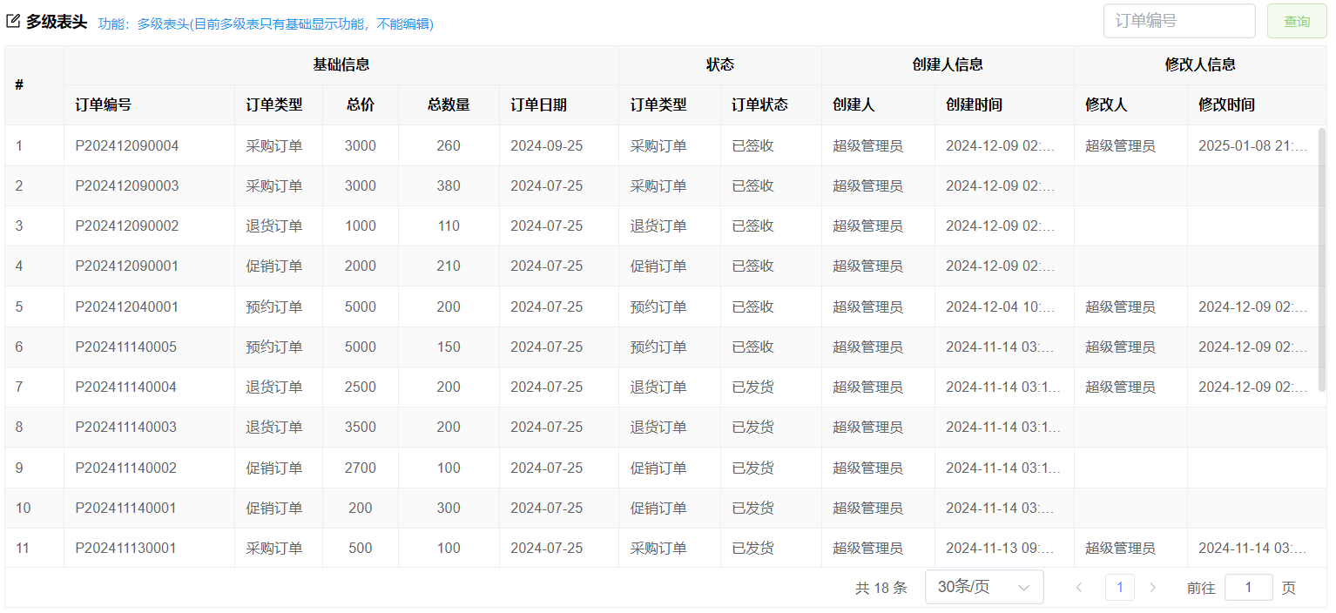Click the edit icon beside 多级表头 title

(x=13, y=22)
